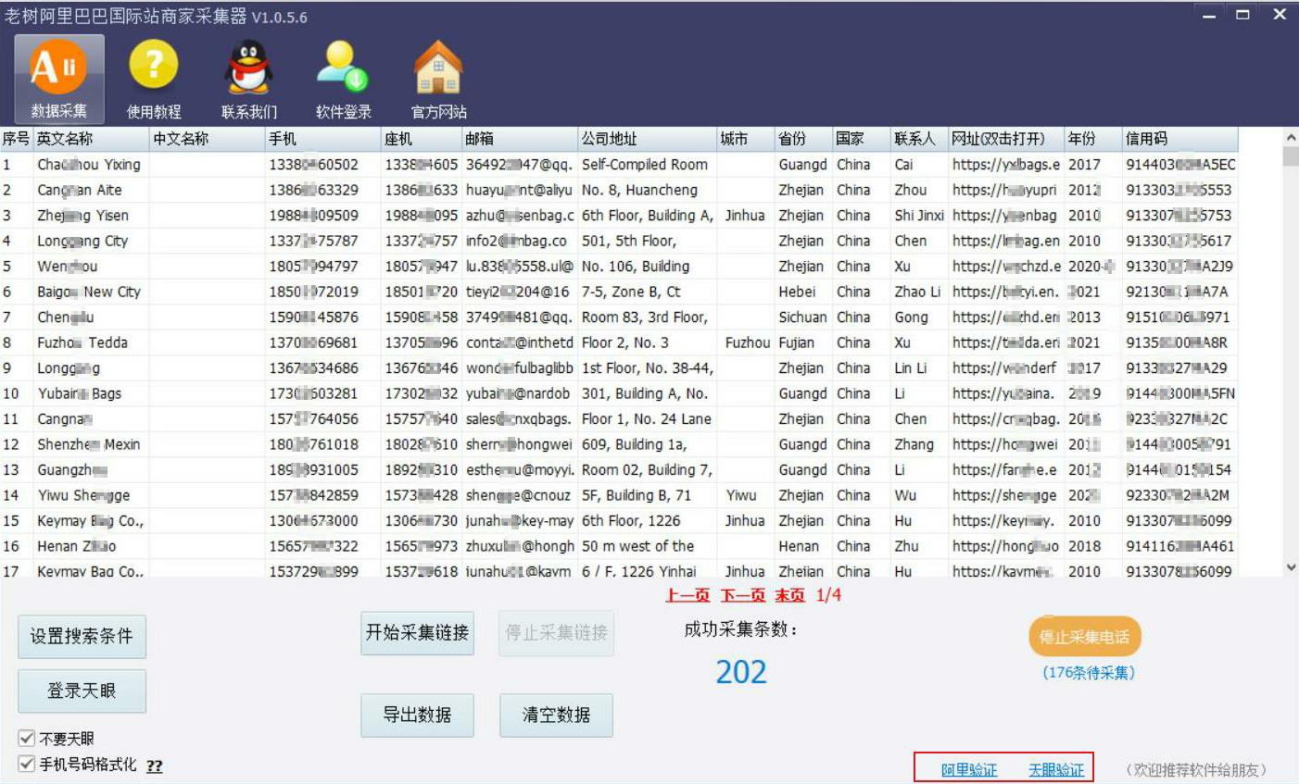Click the 'Sichuan' province cell
This screenshot has width=1299, height=784.
[803, 317]
